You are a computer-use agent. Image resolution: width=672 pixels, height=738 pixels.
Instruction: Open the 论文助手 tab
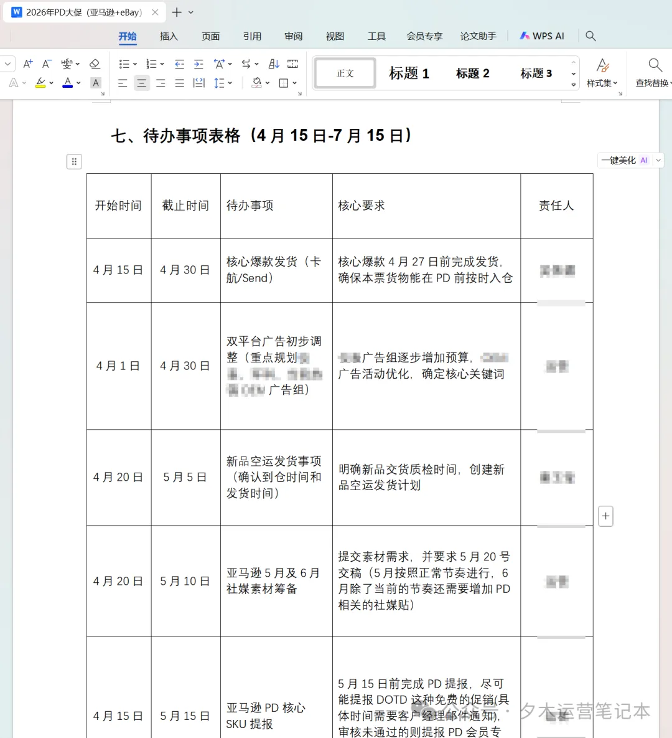tap(478, 36)
